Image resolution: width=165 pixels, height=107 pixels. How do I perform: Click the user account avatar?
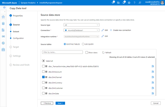click(x=162, y=3)
